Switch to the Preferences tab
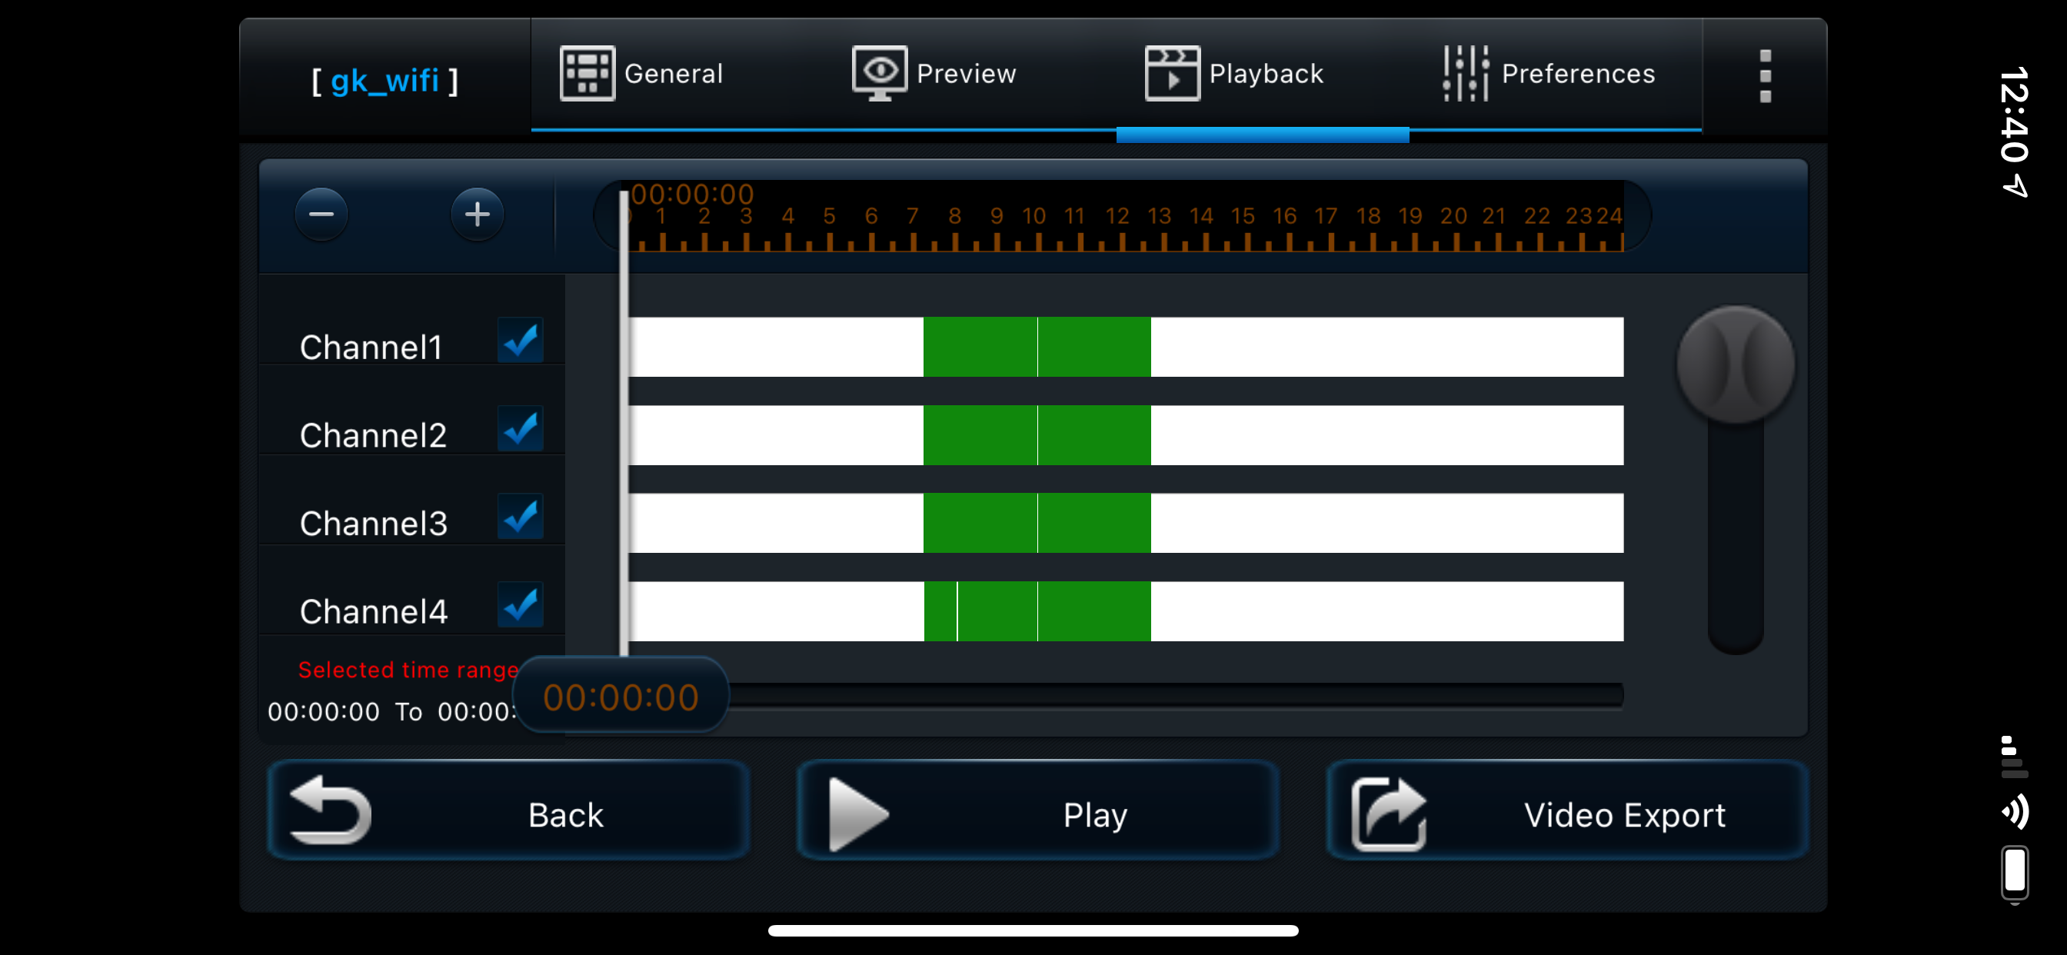This screenshot has width=2067, height=955. pyautogui.click(x=1576, y=74)
